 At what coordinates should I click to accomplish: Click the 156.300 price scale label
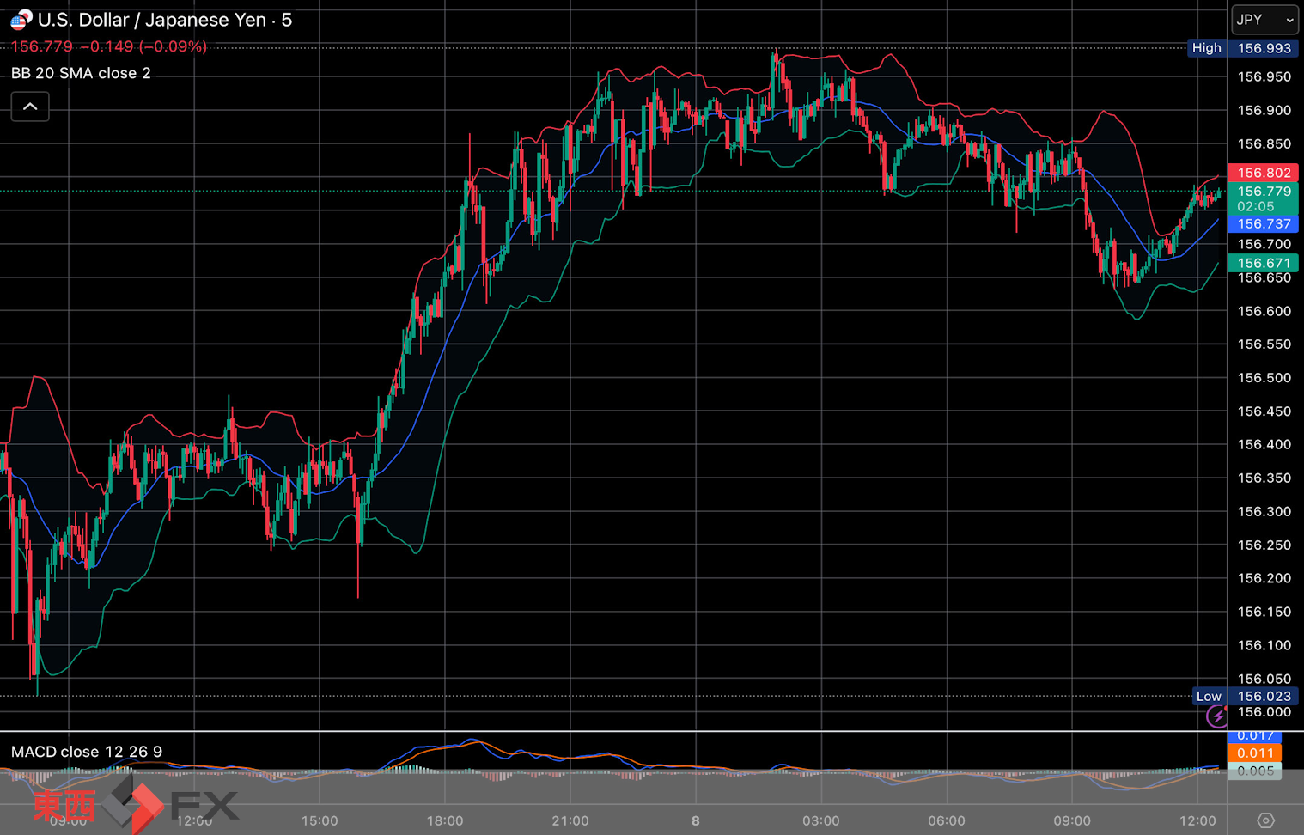1264,511
